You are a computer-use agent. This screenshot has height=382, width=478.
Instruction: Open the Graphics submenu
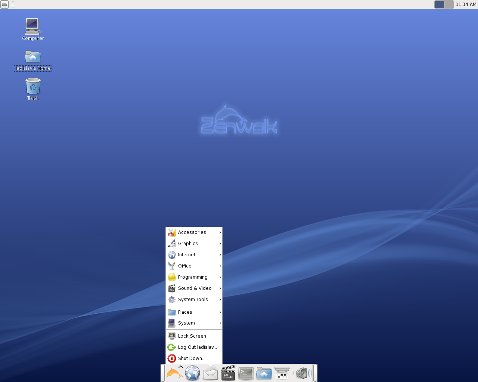pos(194,244)
